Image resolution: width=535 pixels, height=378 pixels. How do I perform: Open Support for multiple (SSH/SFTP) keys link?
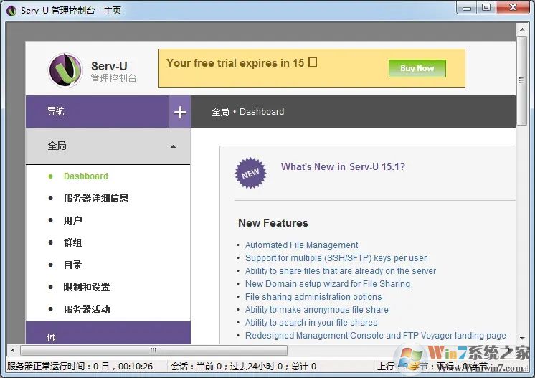click(x=336, y=258)
